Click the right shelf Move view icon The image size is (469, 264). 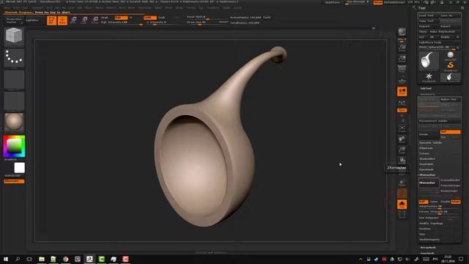coord(402,139)
